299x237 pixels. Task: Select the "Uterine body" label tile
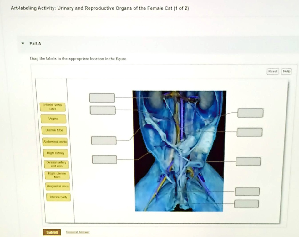pyautogui.click(x=58, y=197)
